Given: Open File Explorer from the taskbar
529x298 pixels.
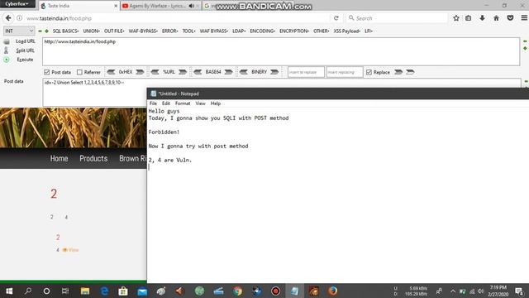Looking at the screenshot, I should click(85, 291).
